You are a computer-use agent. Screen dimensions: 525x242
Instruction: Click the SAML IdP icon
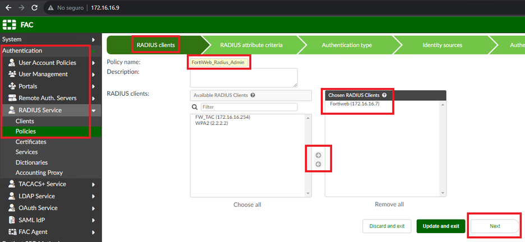[12, 220]
